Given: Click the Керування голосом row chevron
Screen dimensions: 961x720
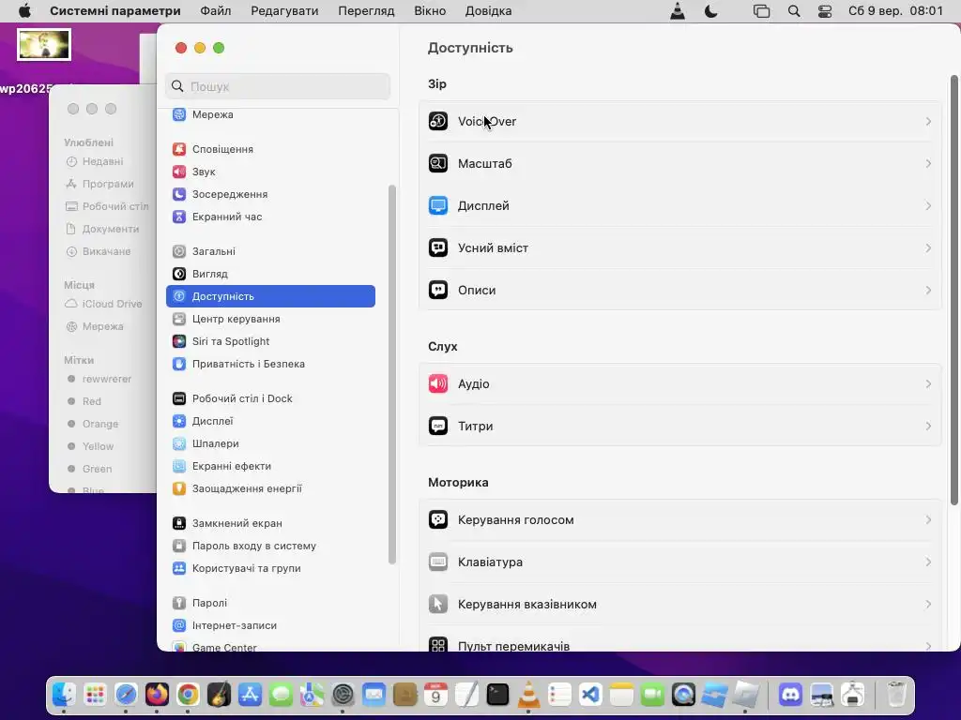Looking at the screenshot, I should pyautogui.click(x=928, y=519).
